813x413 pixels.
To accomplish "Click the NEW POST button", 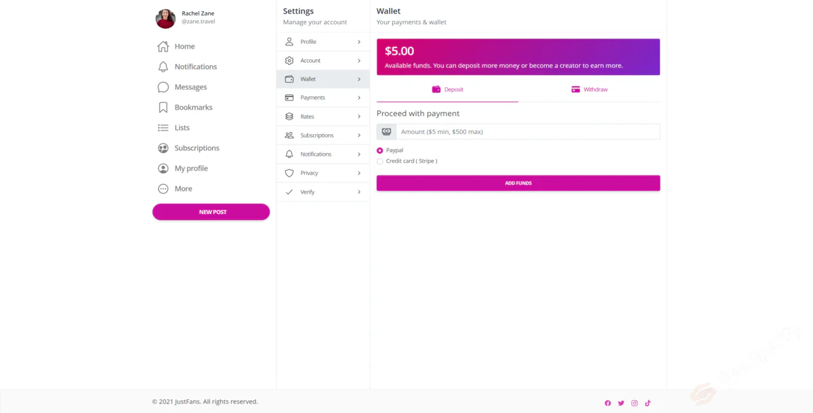I will (x=211, y=212).
